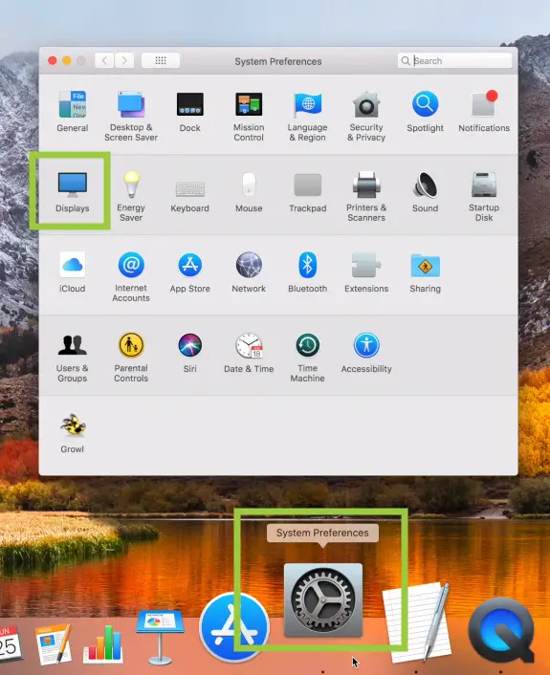Image resolution: width=550 pixels, height=675 pixels.
Task: Open Dock preferences
Action: pyautogui.click(x=190, y=112)
